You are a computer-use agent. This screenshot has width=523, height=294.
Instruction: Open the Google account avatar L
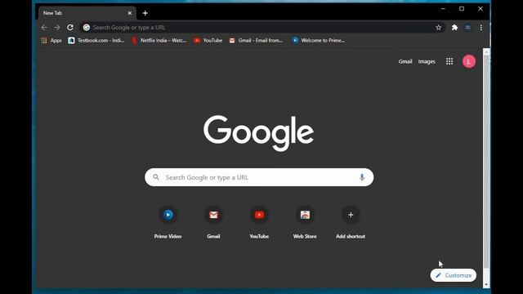(x=468, y=61)
